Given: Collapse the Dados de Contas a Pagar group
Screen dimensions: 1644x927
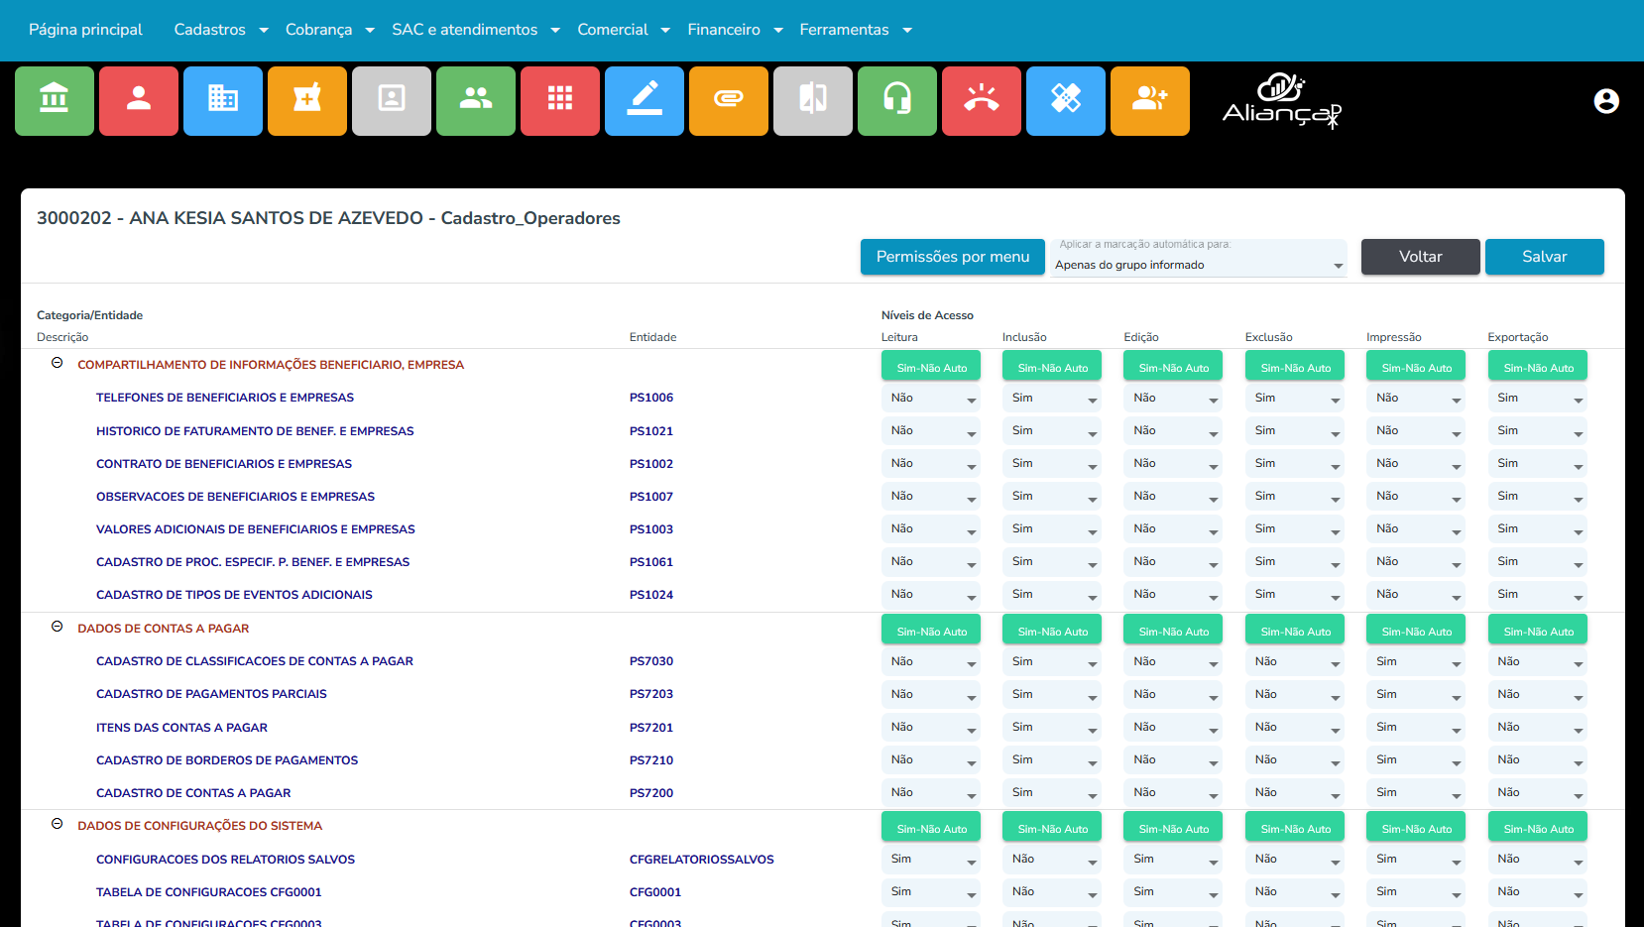Looking at the screenshot, I should tap(58, 627).
